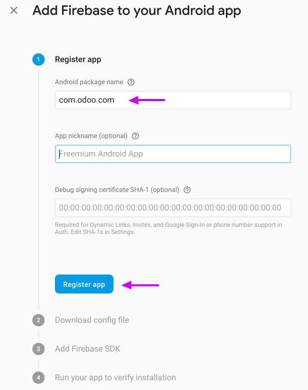Viewport: 308px width, 390px height.
Task: Click the help icon beside Android package name
Action: coord(131,82)
